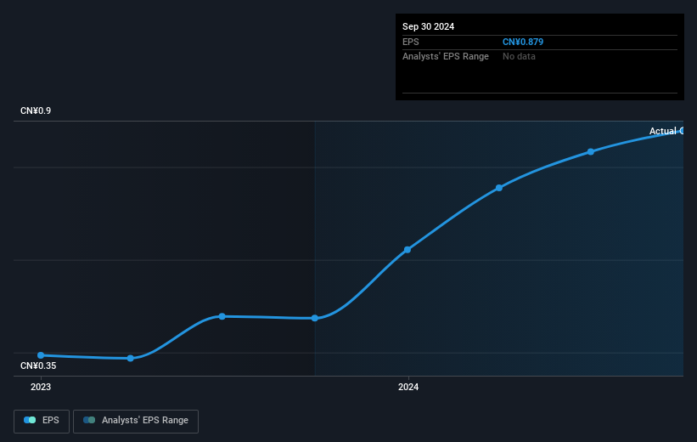
Task: Select the Analysts' EPS Range swatch icon
Action: point(89,420)
